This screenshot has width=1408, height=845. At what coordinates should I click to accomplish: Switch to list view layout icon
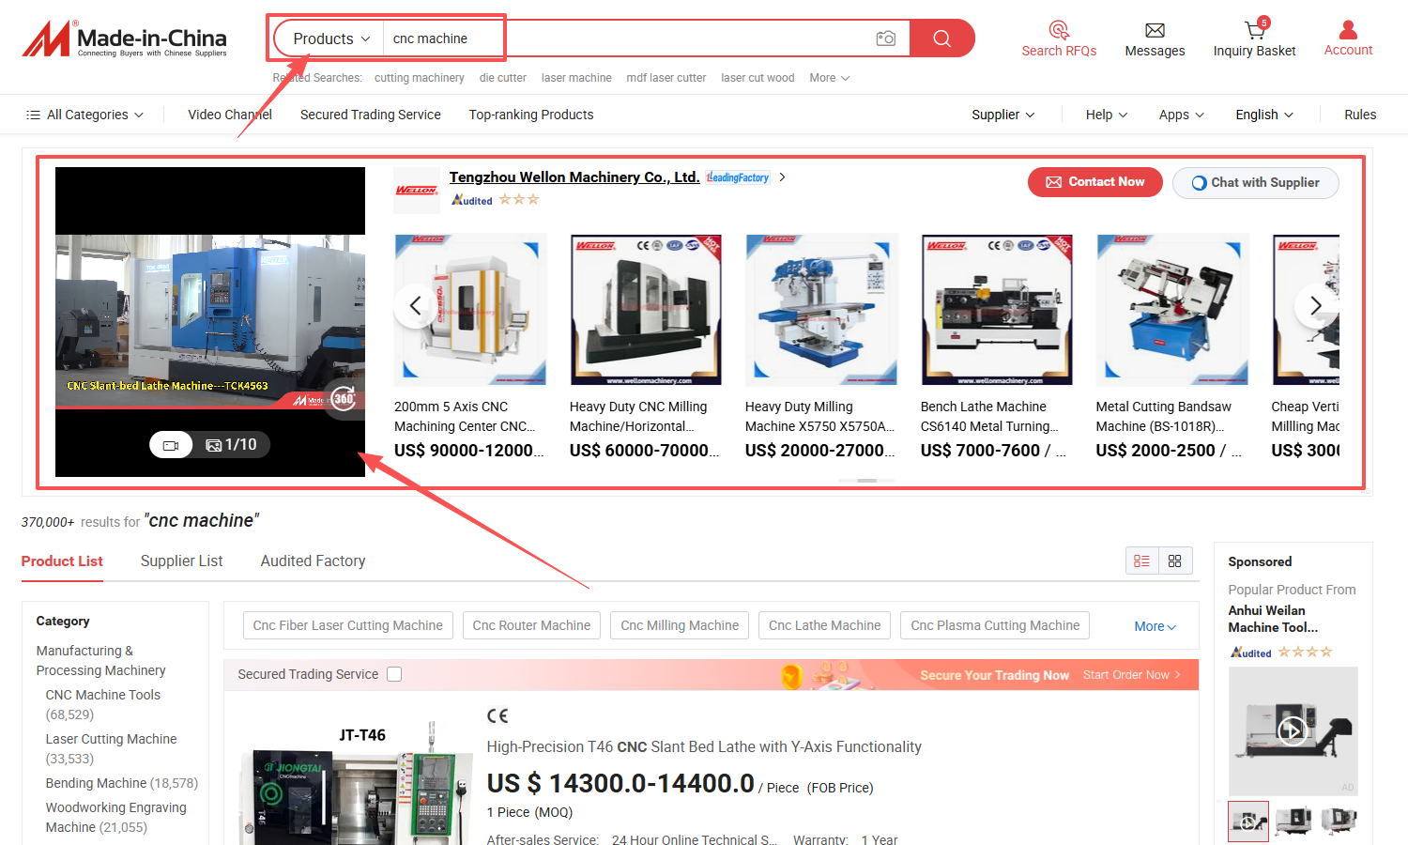[x=1141, y=561]
